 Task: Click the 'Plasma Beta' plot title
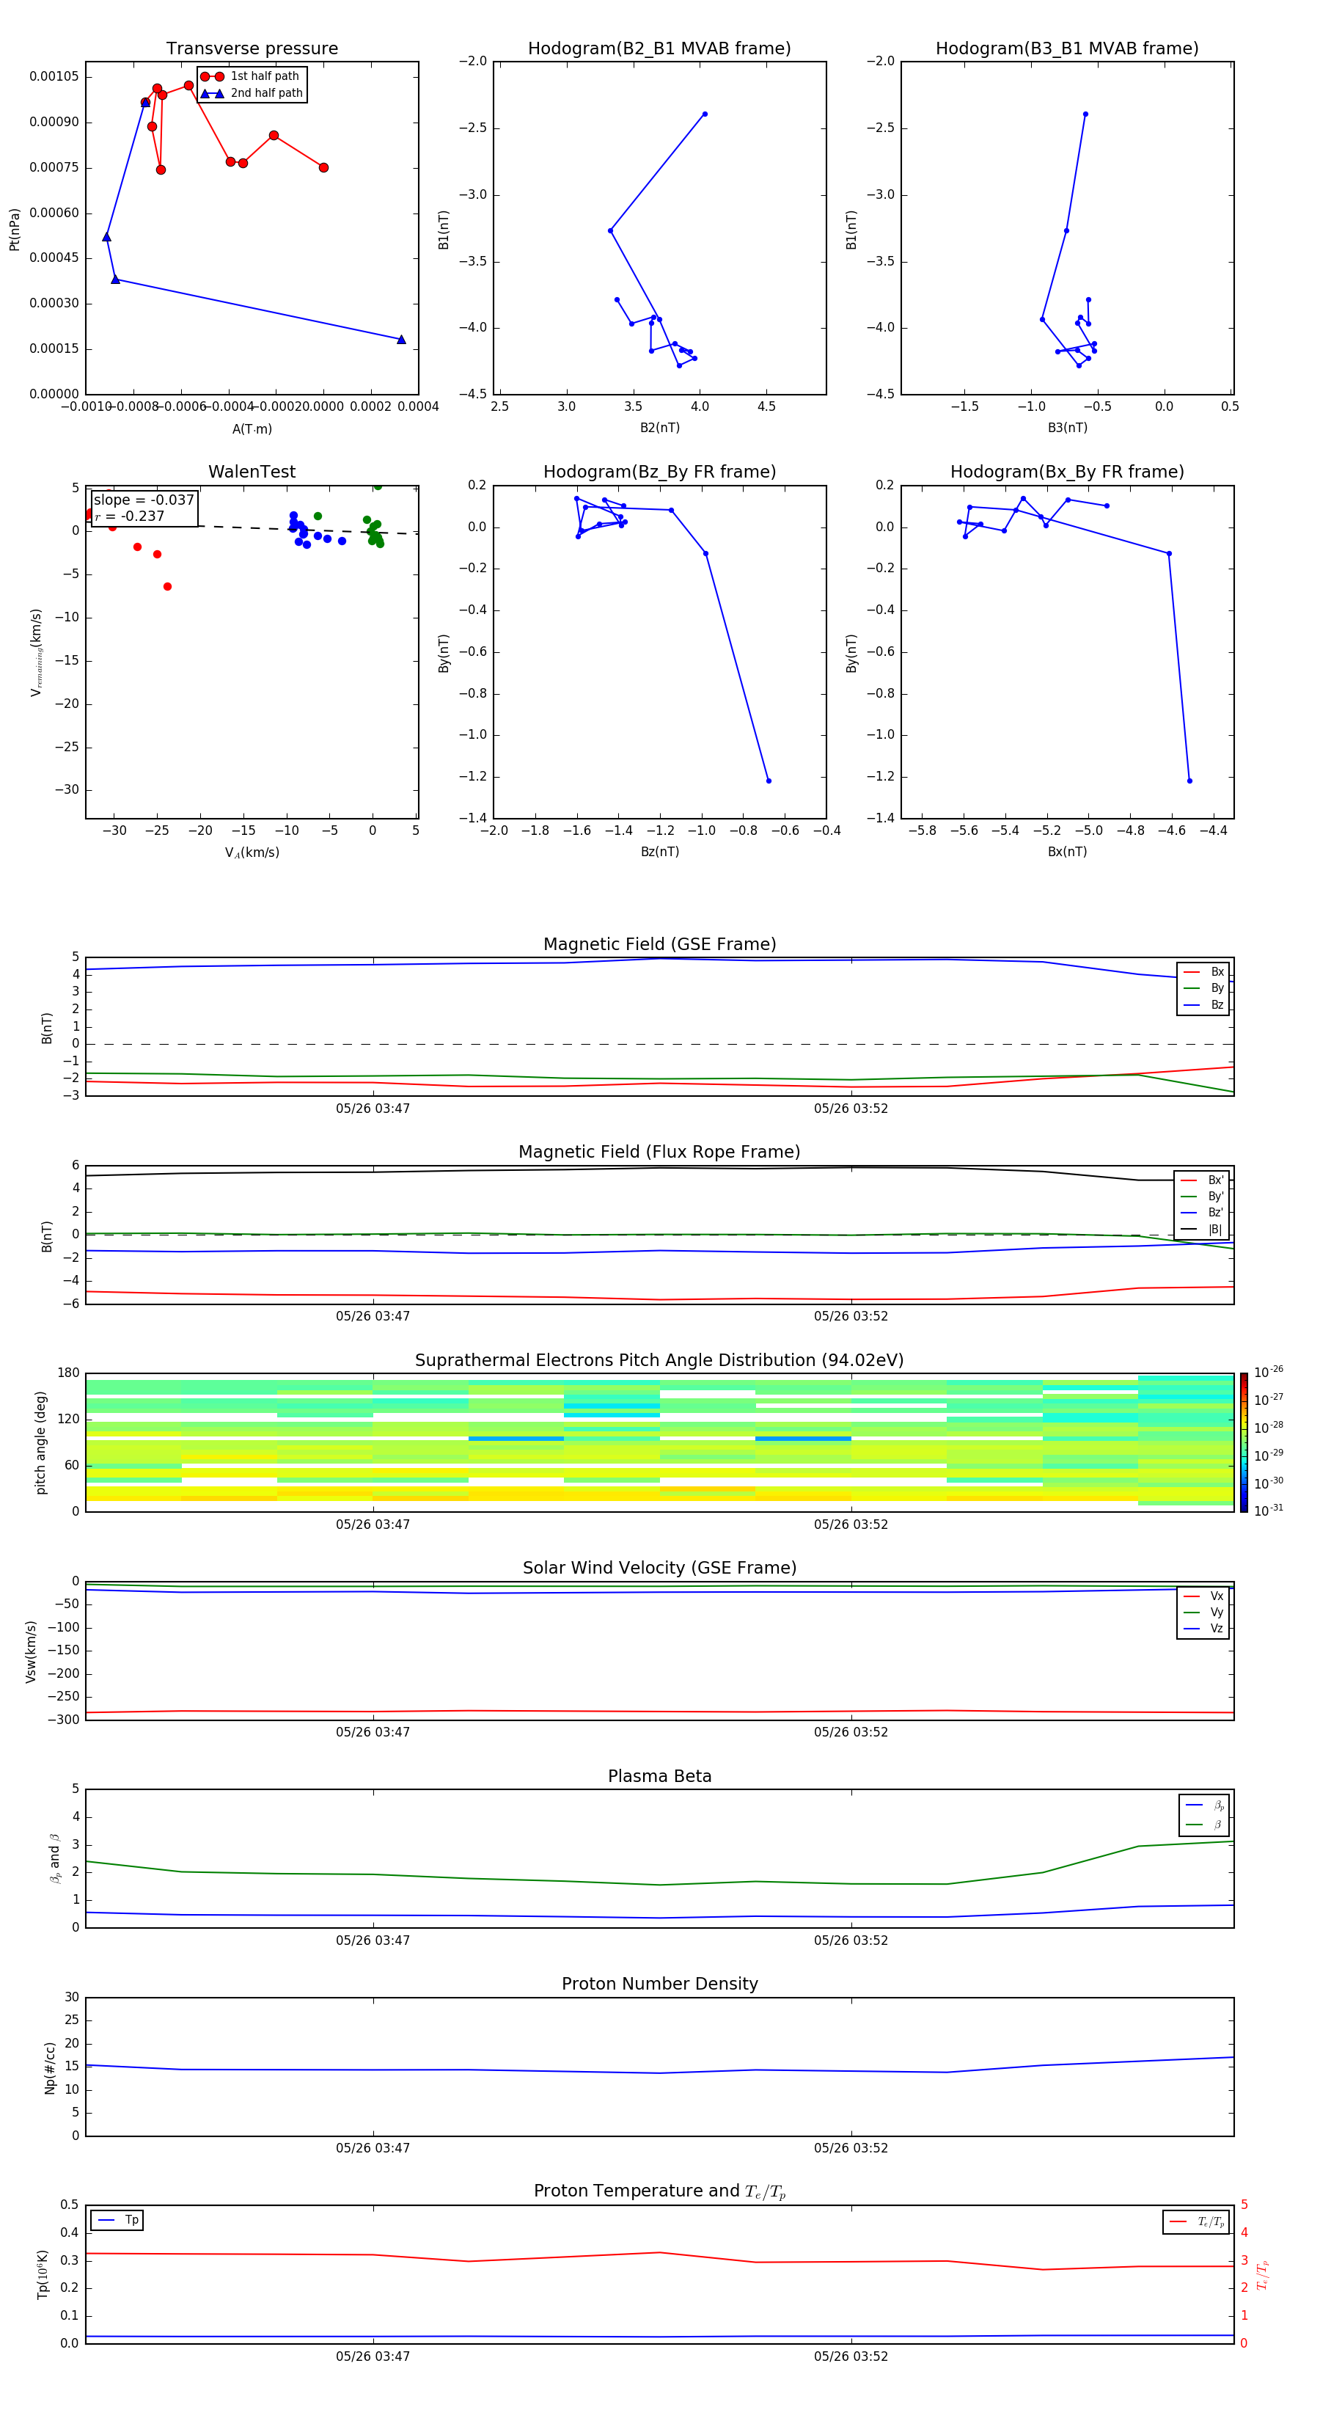coord(659,1776)
